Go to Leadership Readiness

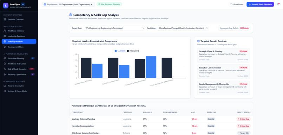[x=19, y=36]
